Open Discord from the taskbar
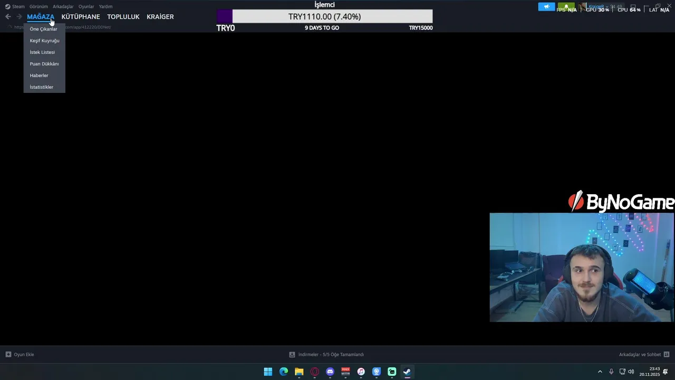This screenshot has height=380, width=675. [x=330, y=372]
